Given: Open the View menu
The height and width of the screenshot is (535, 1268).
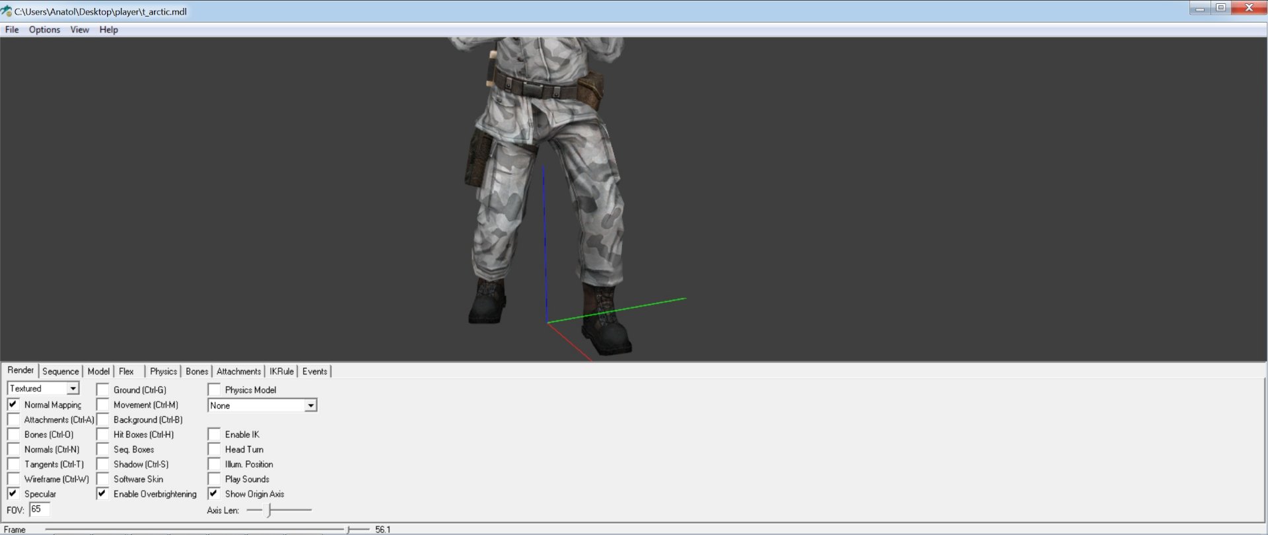Looking at the screenshot, I should 79,30.
